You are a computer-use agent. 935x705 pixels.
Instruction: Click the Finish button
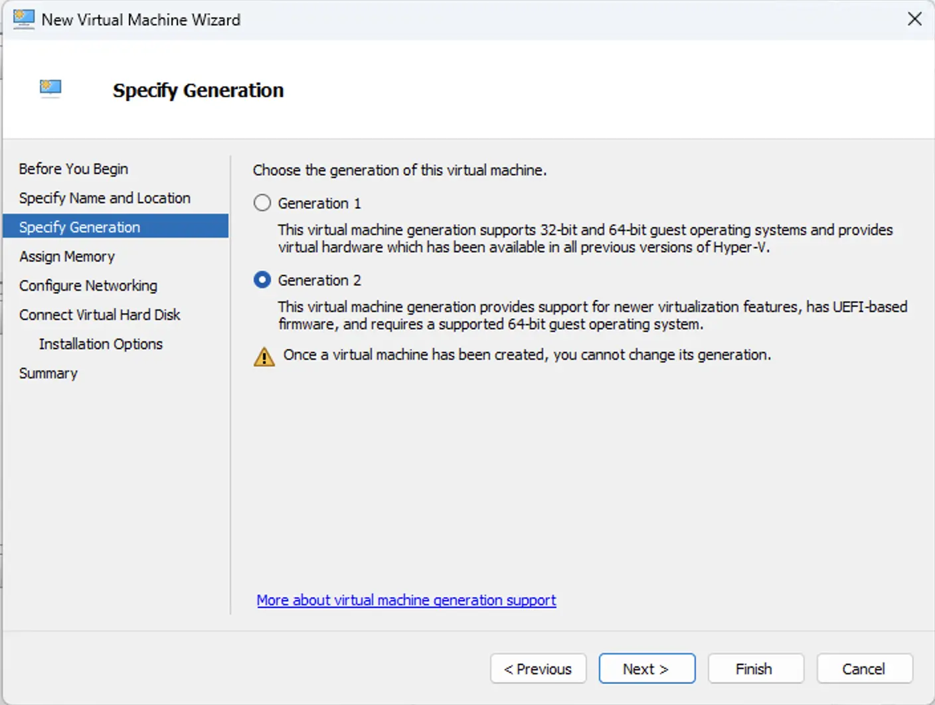click(x=756, y=668)
